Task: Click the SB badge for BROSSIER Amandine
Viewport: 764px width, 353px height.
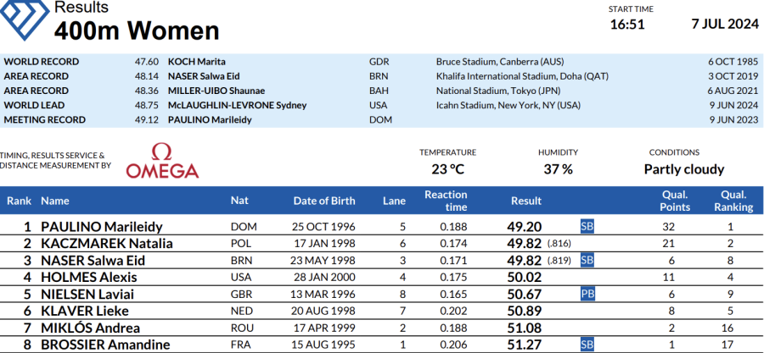Action: (x=587, y=345)
